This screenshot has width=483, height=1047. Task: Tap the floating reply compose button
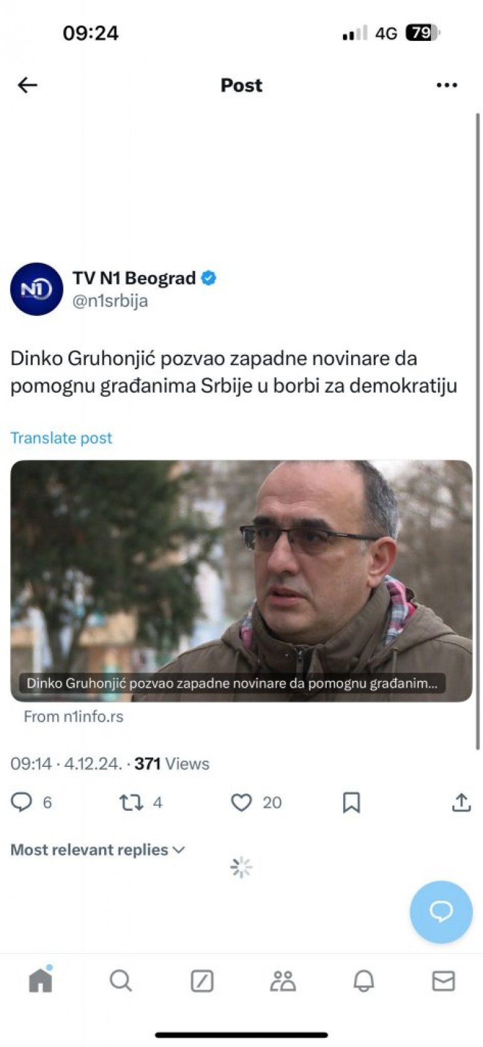click(x=441, y=911)
